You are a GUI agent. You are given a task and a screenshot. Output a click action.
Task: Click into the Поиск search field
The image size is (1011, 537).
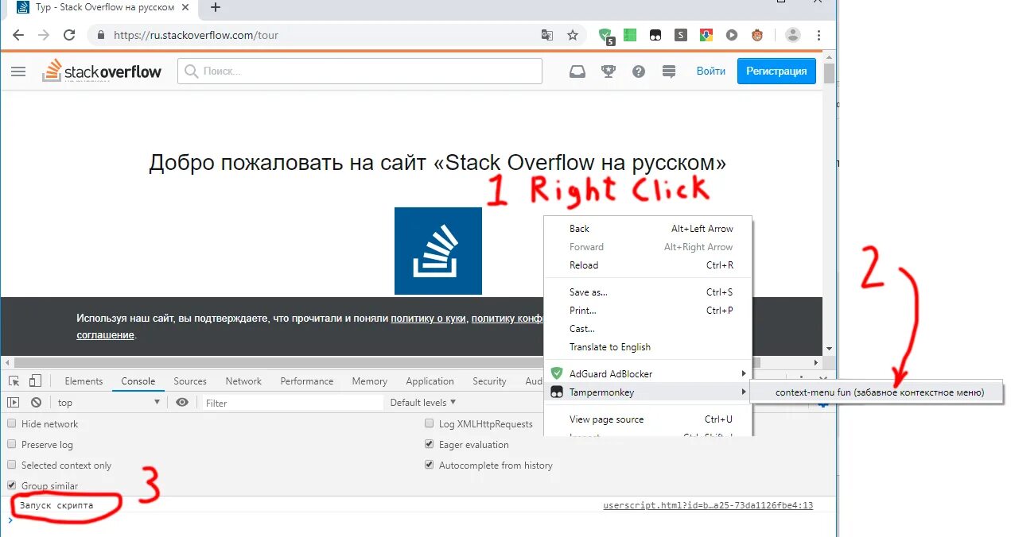pyautogui.click(x=360, y=71)
